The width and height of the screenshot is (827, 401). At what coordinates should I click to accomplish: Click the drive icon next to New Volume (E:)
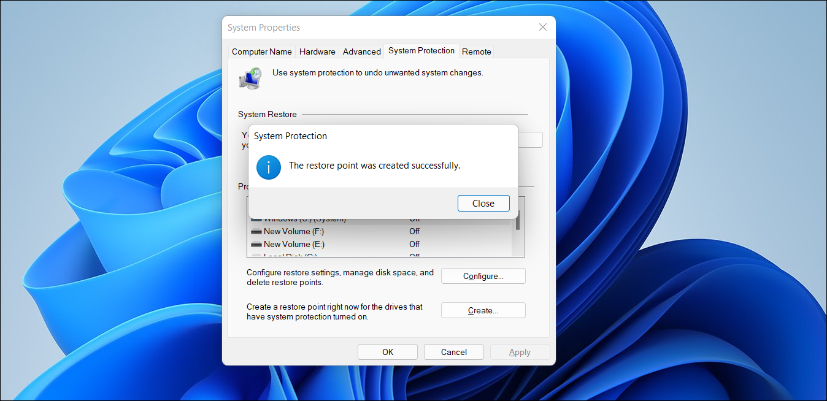pos(256,244)
